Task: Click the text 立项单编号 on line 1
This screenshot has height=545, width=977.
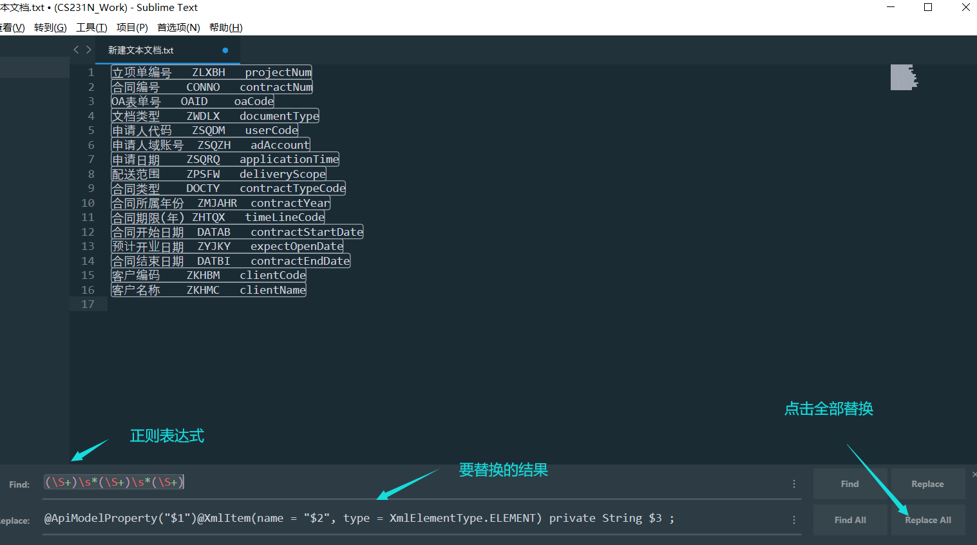Action: coord(142,72)
